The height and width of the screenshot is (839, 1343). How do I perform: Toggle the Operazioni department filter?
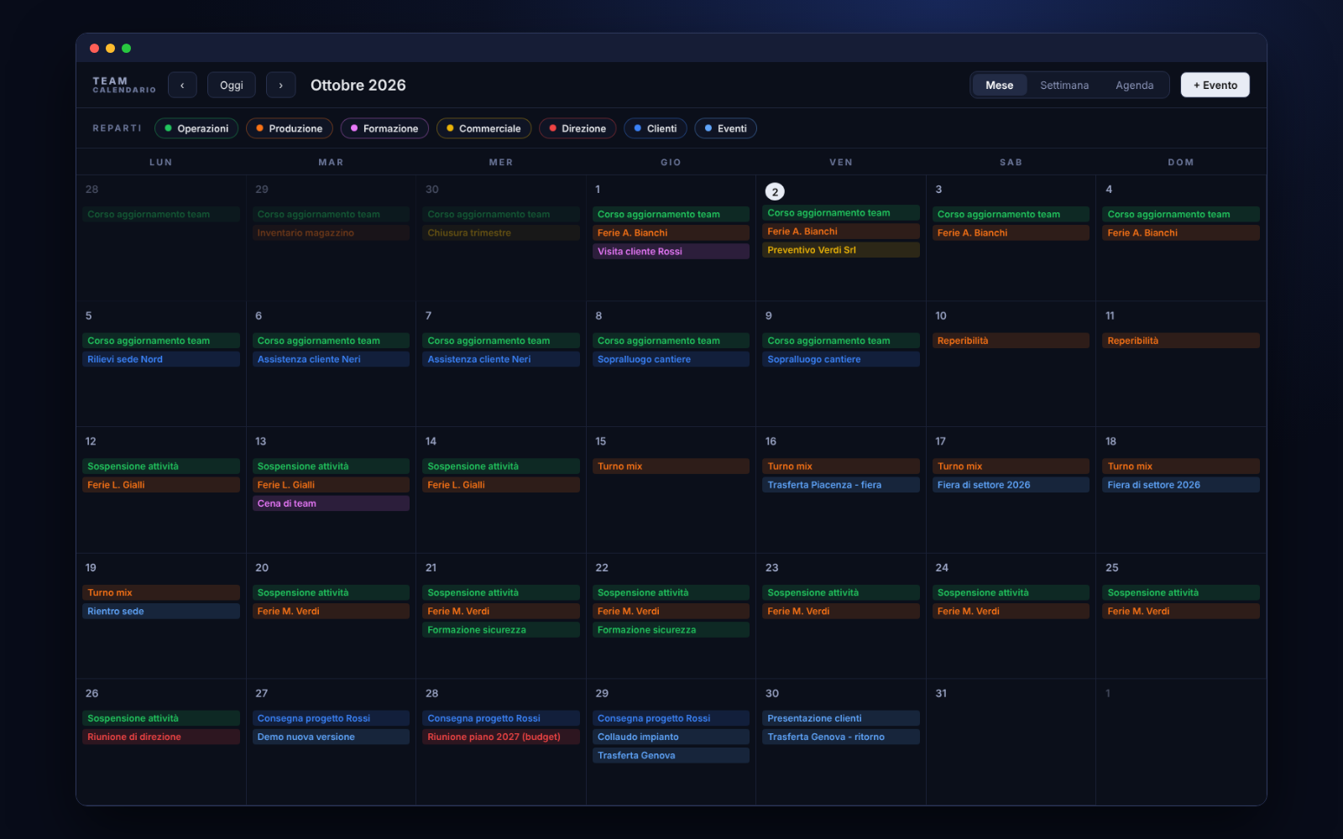196,128
